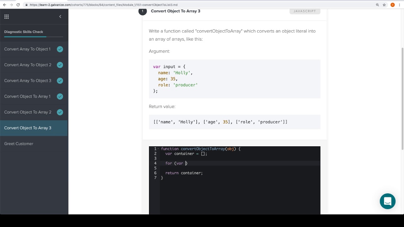Click the Diagnostic Skills Check heading
Image resolution: width=404 pixels, height=227 pixels.
[24, 32]
